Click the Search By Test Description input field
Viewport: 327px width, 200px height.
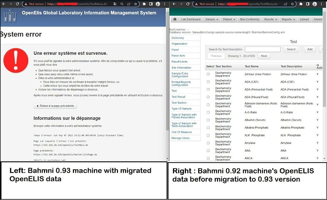click(263, 49)
